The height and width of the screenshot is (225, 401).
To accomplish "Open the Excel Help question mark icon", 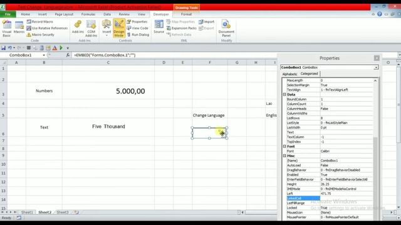I will [380, 14].
